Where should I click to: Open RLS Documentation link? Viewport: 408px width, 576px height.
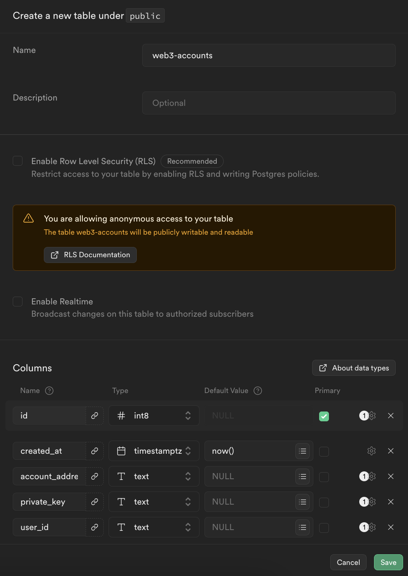91,255
